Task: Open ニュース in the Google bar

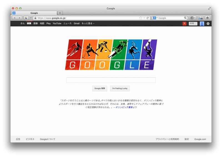Action: click(x=67, y=23)
